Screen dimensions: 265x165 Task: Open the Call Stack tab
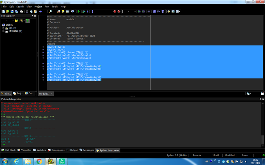[8, 150]
